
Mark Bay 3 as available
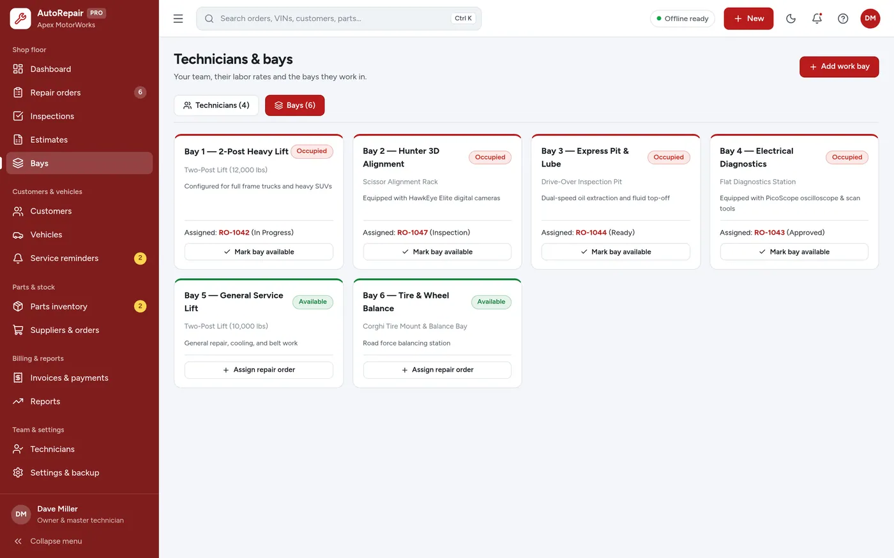(616, 252)
